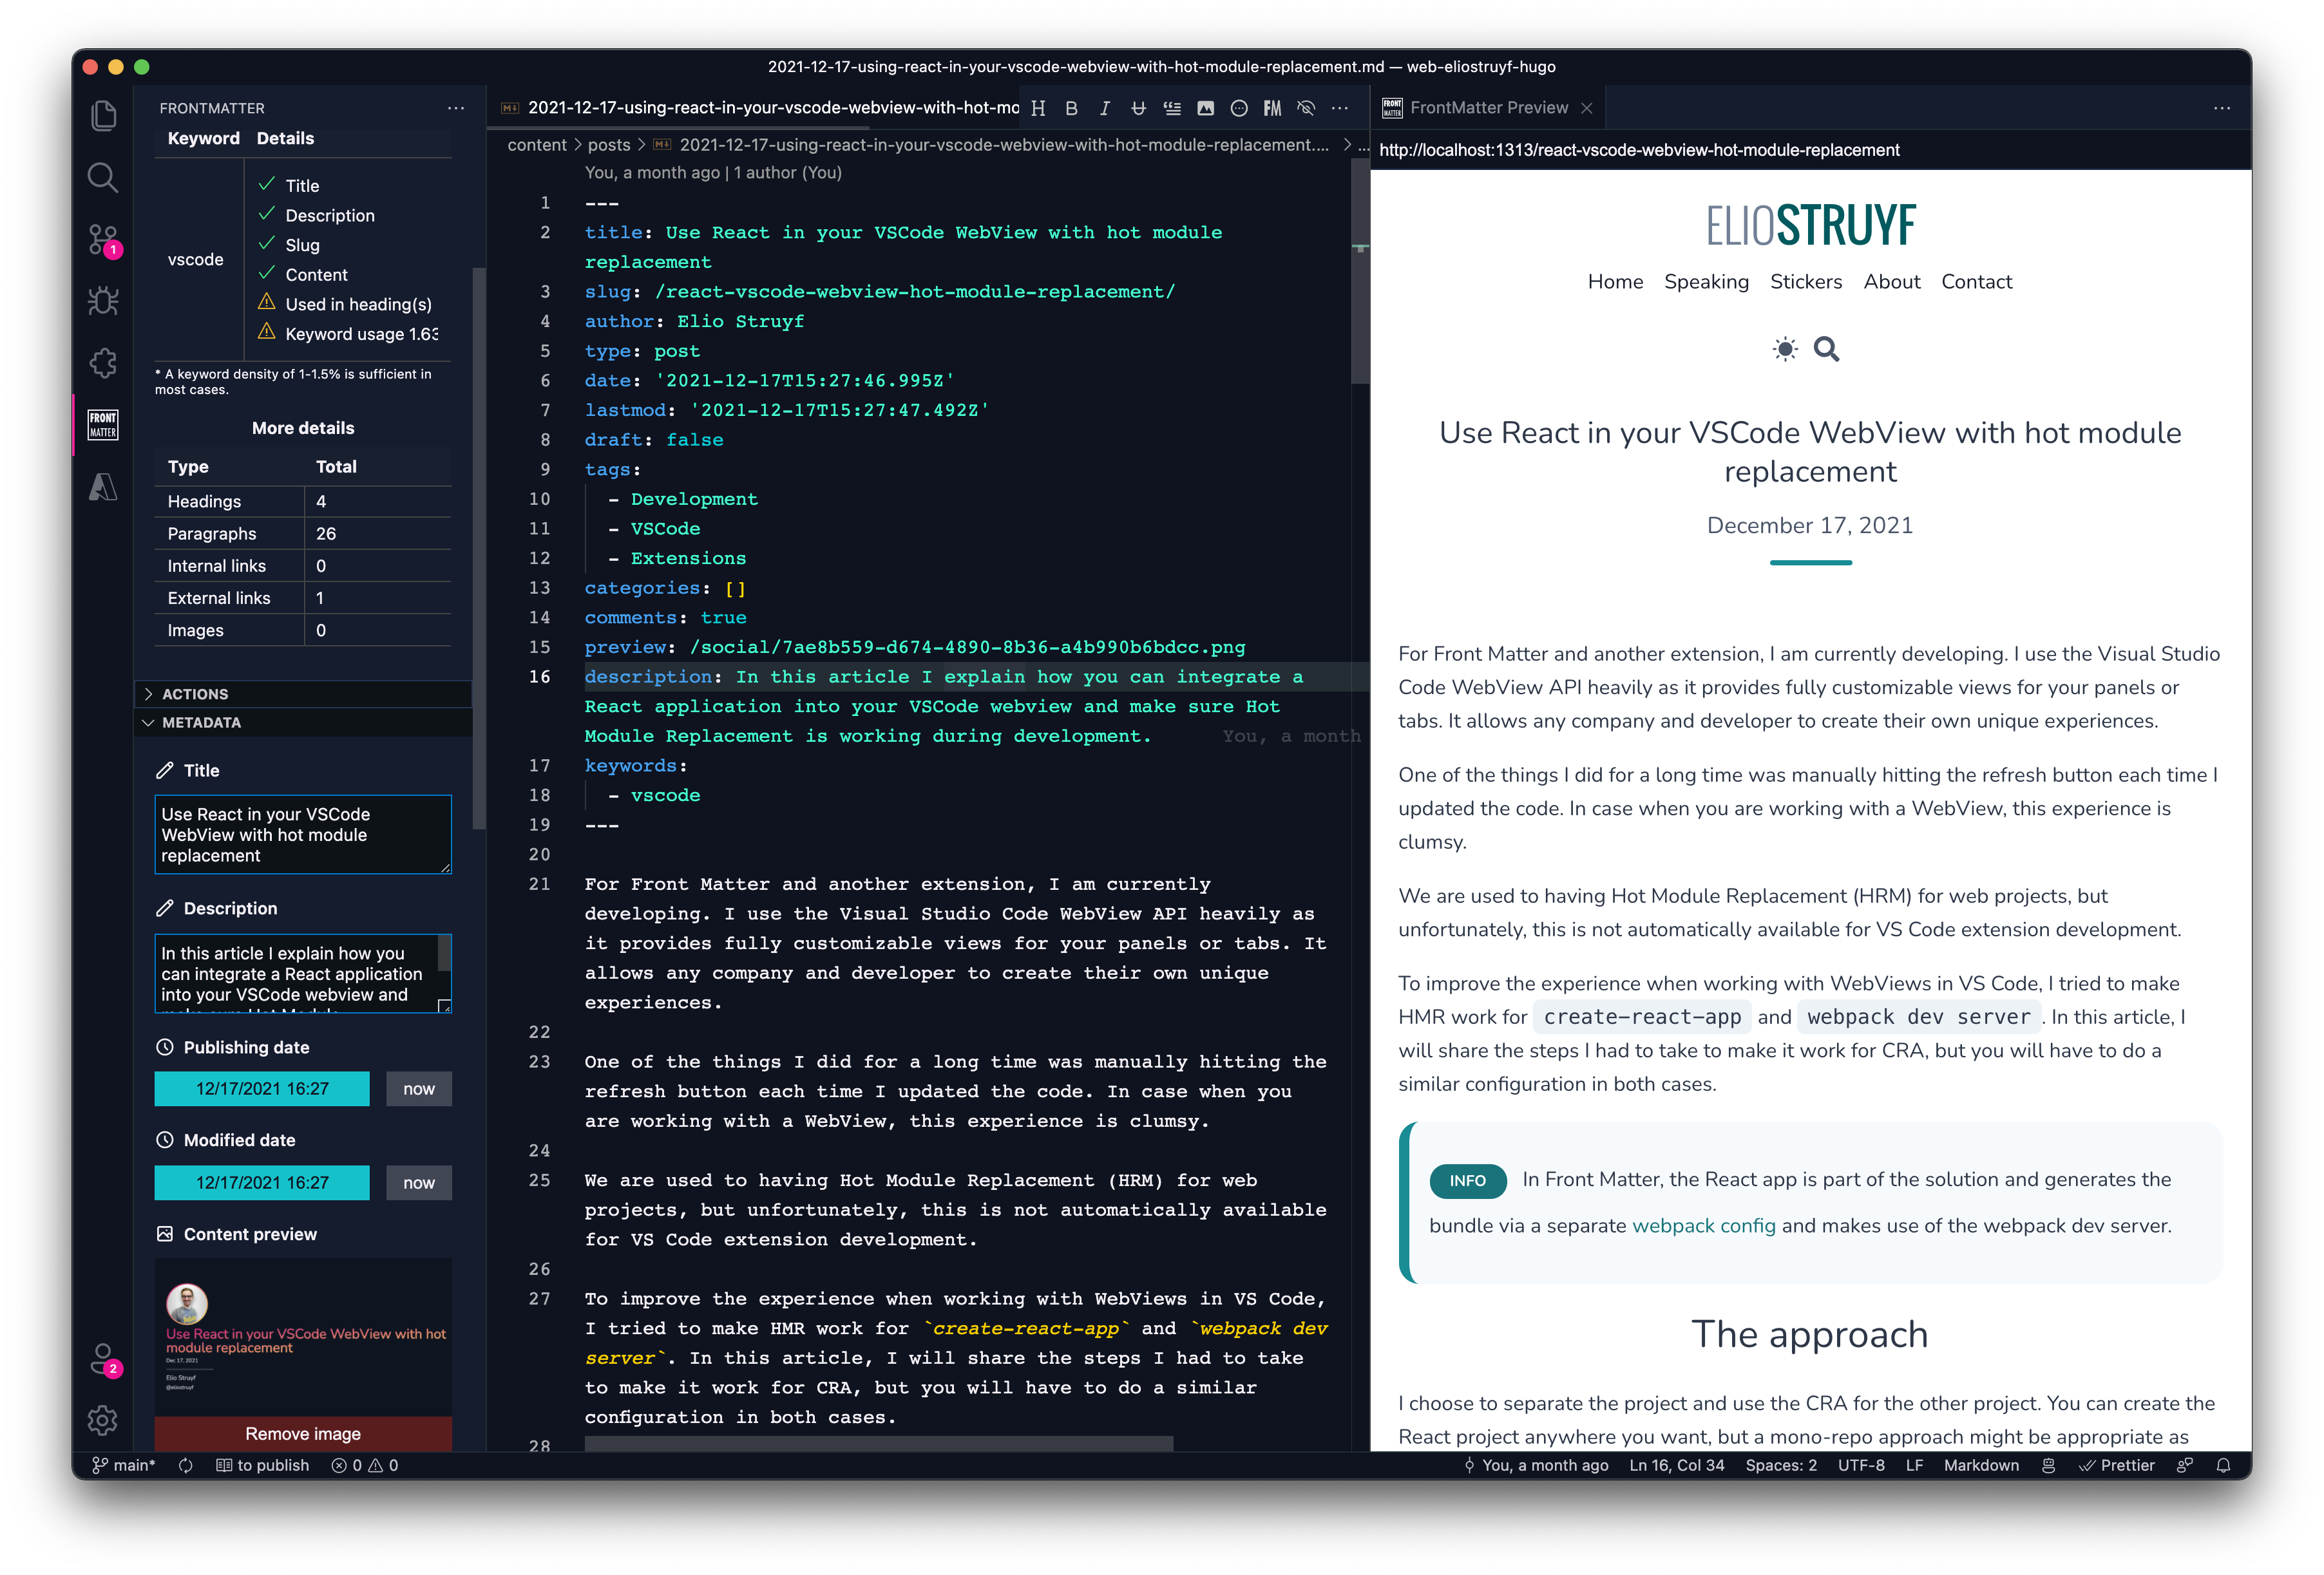
Task: Open Source Control view with badge
Action: point(103,240)
